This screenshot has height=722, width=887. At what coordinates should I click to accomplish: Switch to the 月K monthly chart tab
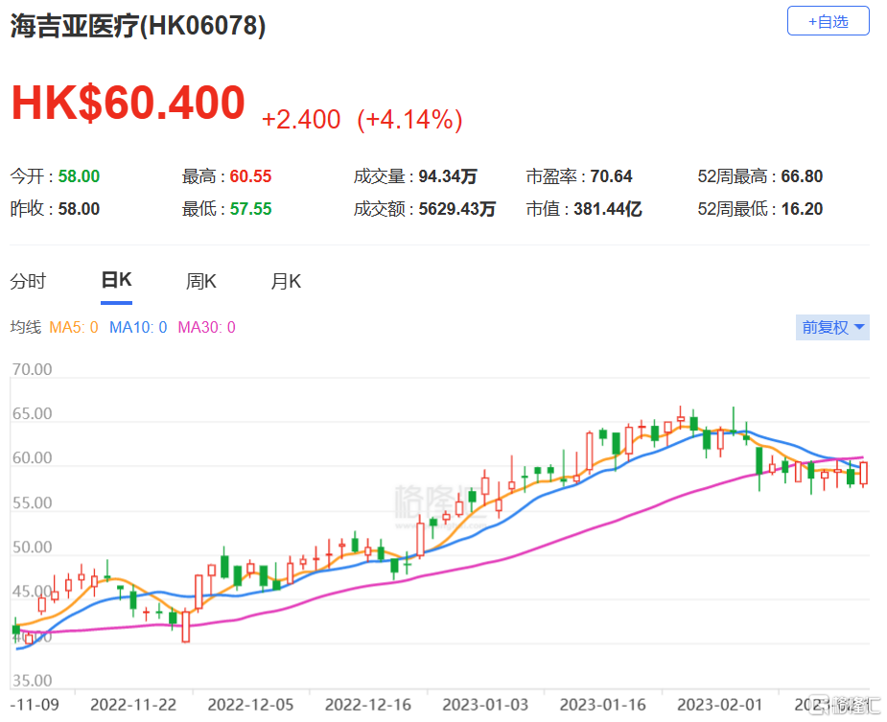point(286,281)
